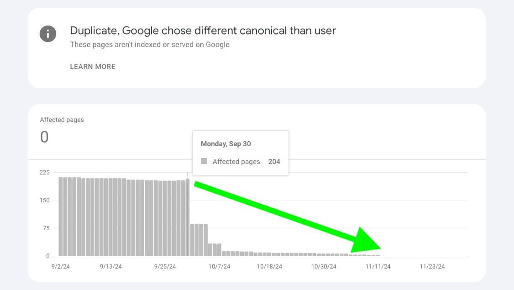Click the 11/11/24 date axis label
Image resolution: width=514 pixels, height=290 pixels.
[x=378, y=267]
